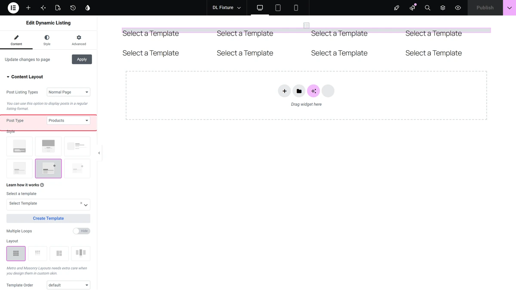
Task: Switch to the Advanced tab
Action: pos(79,40)
